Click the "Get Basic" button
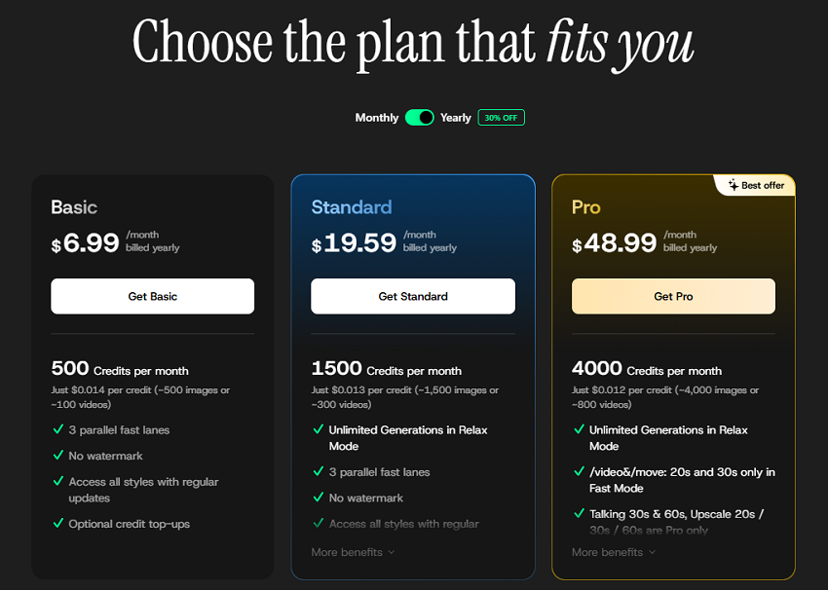828x590 pixels. (x=152, y=296)
